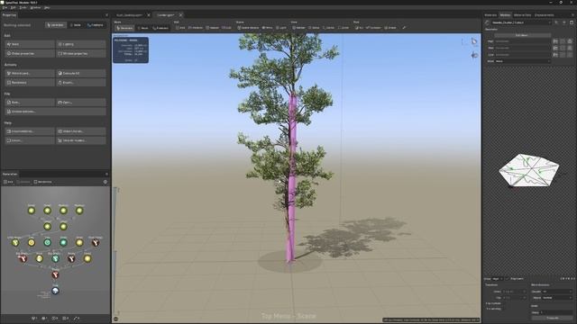Switch to the Material Sets tab
Image resolution: width=577 pixels, height=324 pixels.
coord(522,15)
